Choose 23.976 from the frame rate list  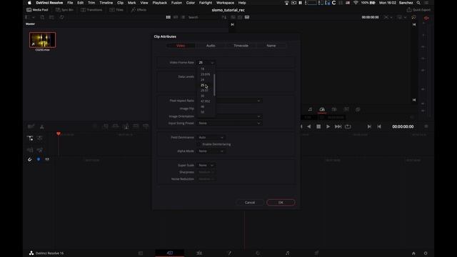(x=205, y=74)
